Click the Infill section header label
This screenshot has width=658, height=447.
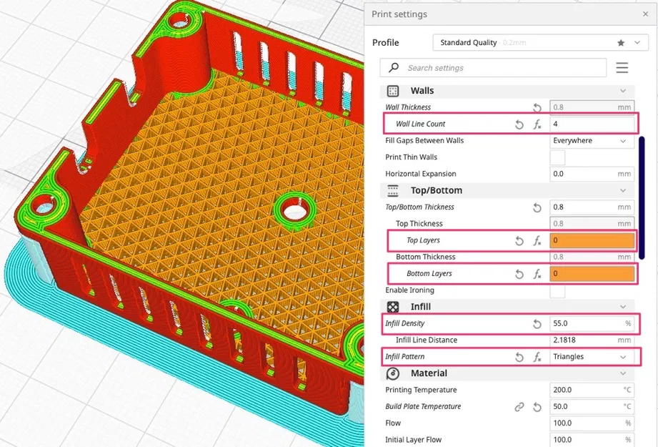[421, 307]
